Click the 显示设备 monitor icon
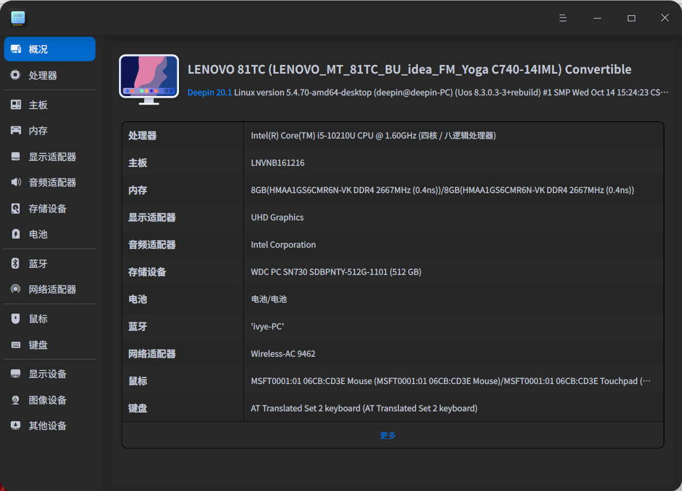682x491 pixels. coord(16,374)
